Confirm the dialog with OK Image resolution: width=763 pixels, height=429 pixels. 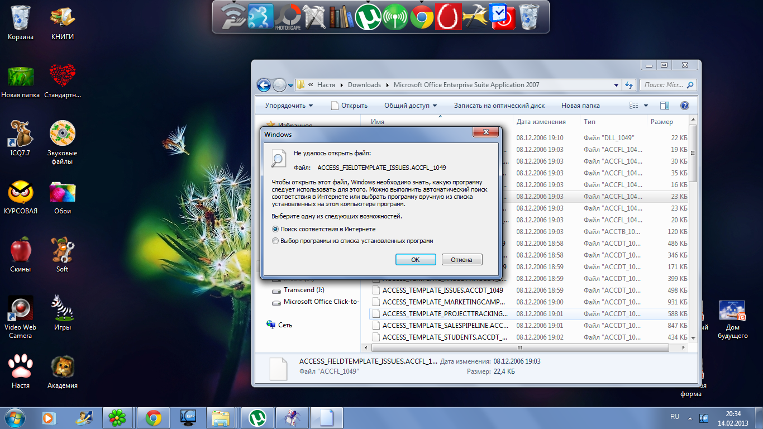coord(415,260)
